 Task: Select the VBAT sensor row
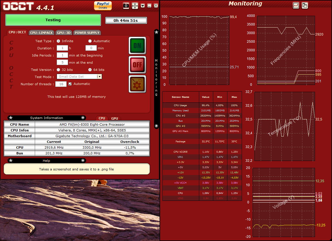click(x=202, y=188)
